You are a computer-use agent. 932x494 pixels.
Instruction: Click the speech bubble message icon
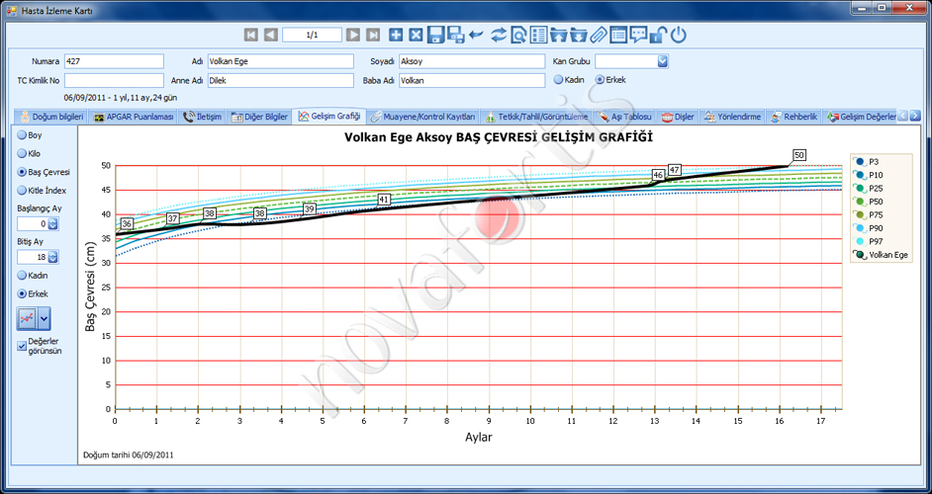tap(638, 35)
